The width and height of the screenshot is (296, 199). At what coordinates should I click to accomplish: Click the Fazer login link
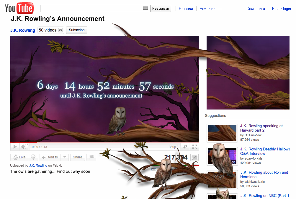(x=281, y=9)
